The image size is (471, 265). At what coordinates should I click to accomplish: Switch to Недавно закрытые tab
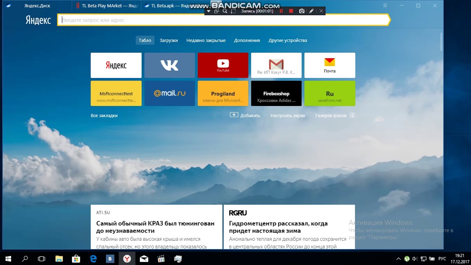coord(206,40)
